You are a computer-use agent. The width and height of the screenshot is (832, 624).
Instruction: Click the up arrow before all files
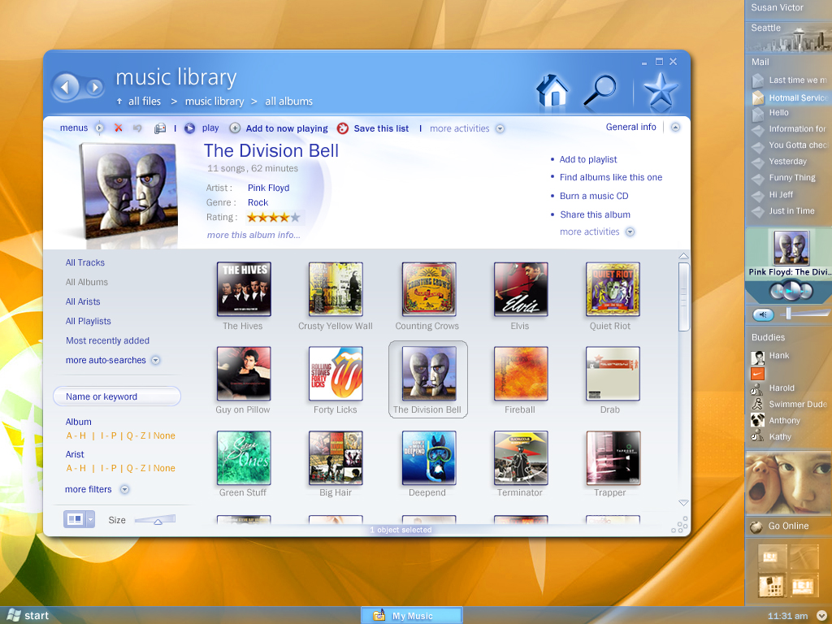point(119,102)
